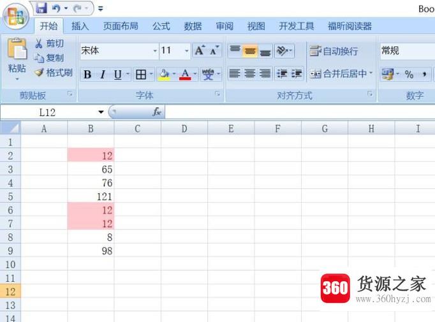The height and width of the screenshot is (322, 435).
Task: Open fill color palette arrow
Action: click(174, 74)
